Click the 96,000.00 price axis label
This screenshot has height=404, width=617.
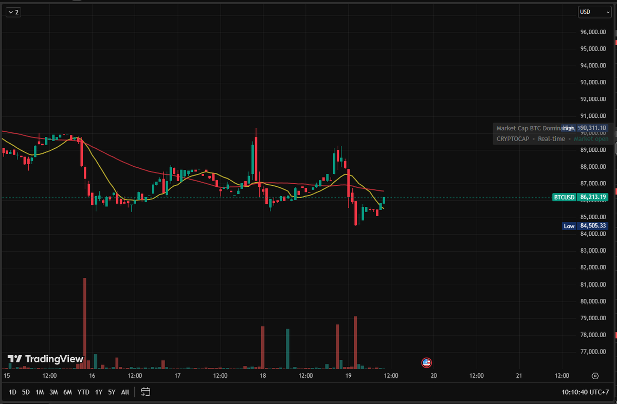click(594, 32)
